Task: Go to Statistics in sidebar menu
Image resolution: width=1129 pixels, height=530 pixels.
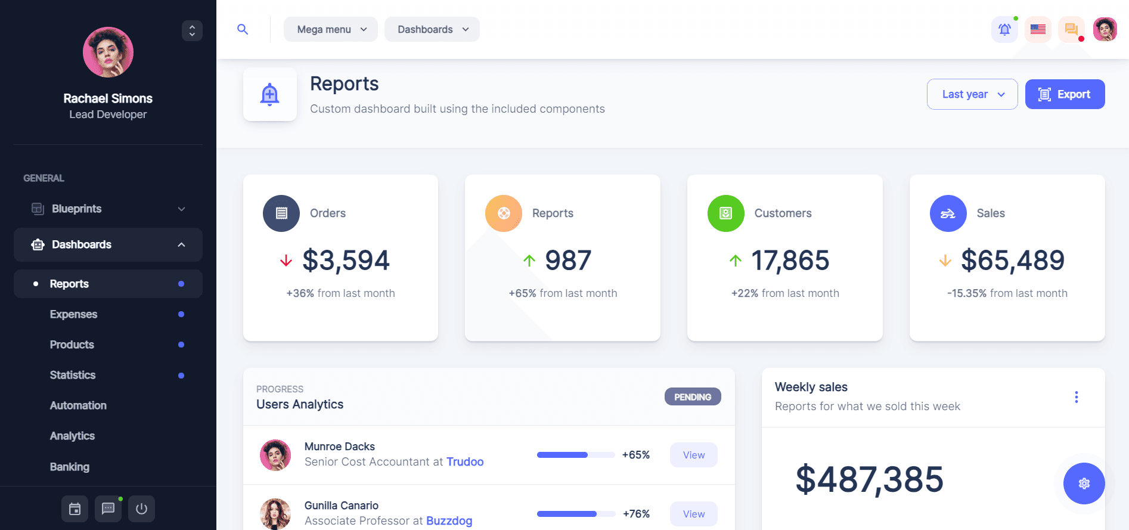Action: click(73, 375)
